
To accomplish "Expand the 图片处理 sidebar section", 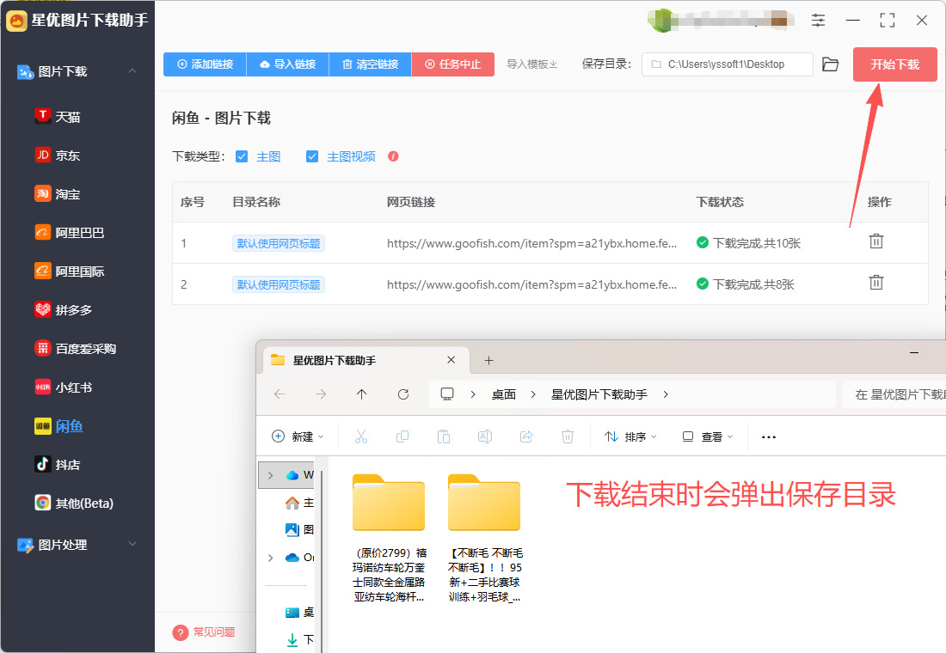I will (132, 544).
